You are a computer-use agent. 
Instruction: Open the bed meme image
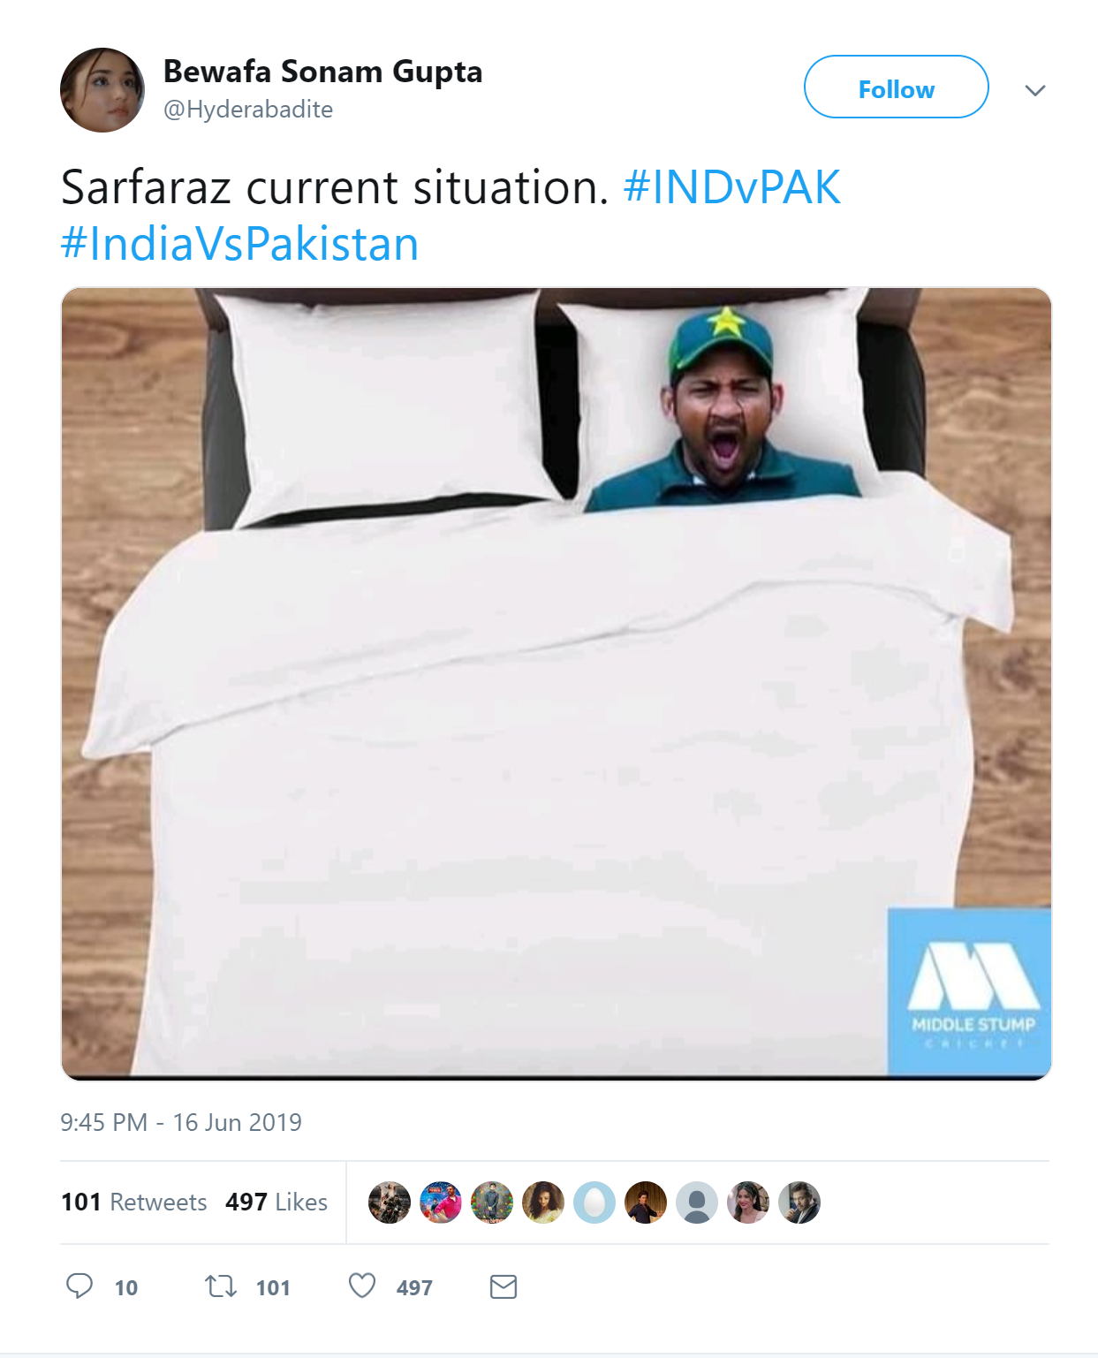coord(556,684)
